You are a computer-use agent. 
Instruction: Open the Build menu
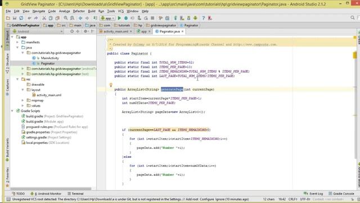(x=92, y=11)
